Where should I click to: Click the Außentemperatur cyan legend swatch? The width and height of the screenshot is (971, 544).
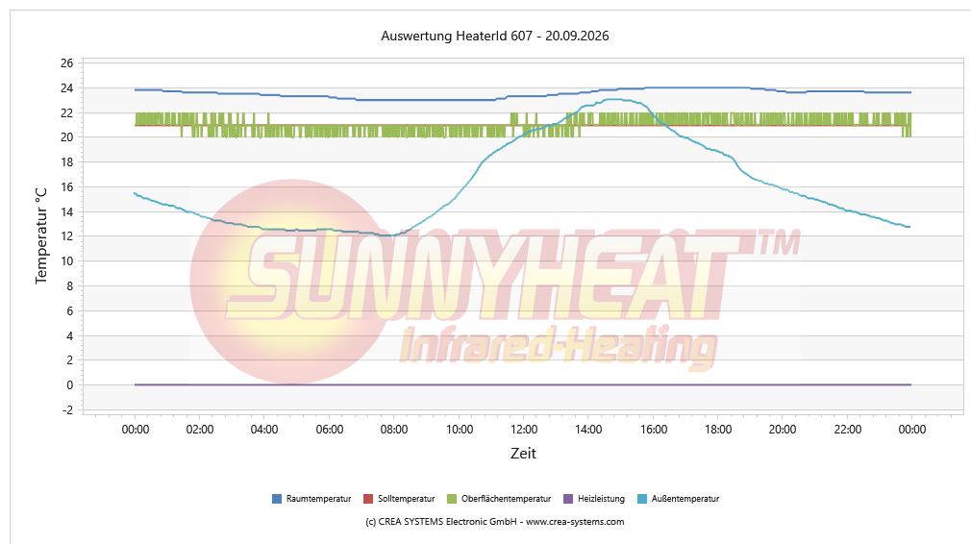coord(642,499)
